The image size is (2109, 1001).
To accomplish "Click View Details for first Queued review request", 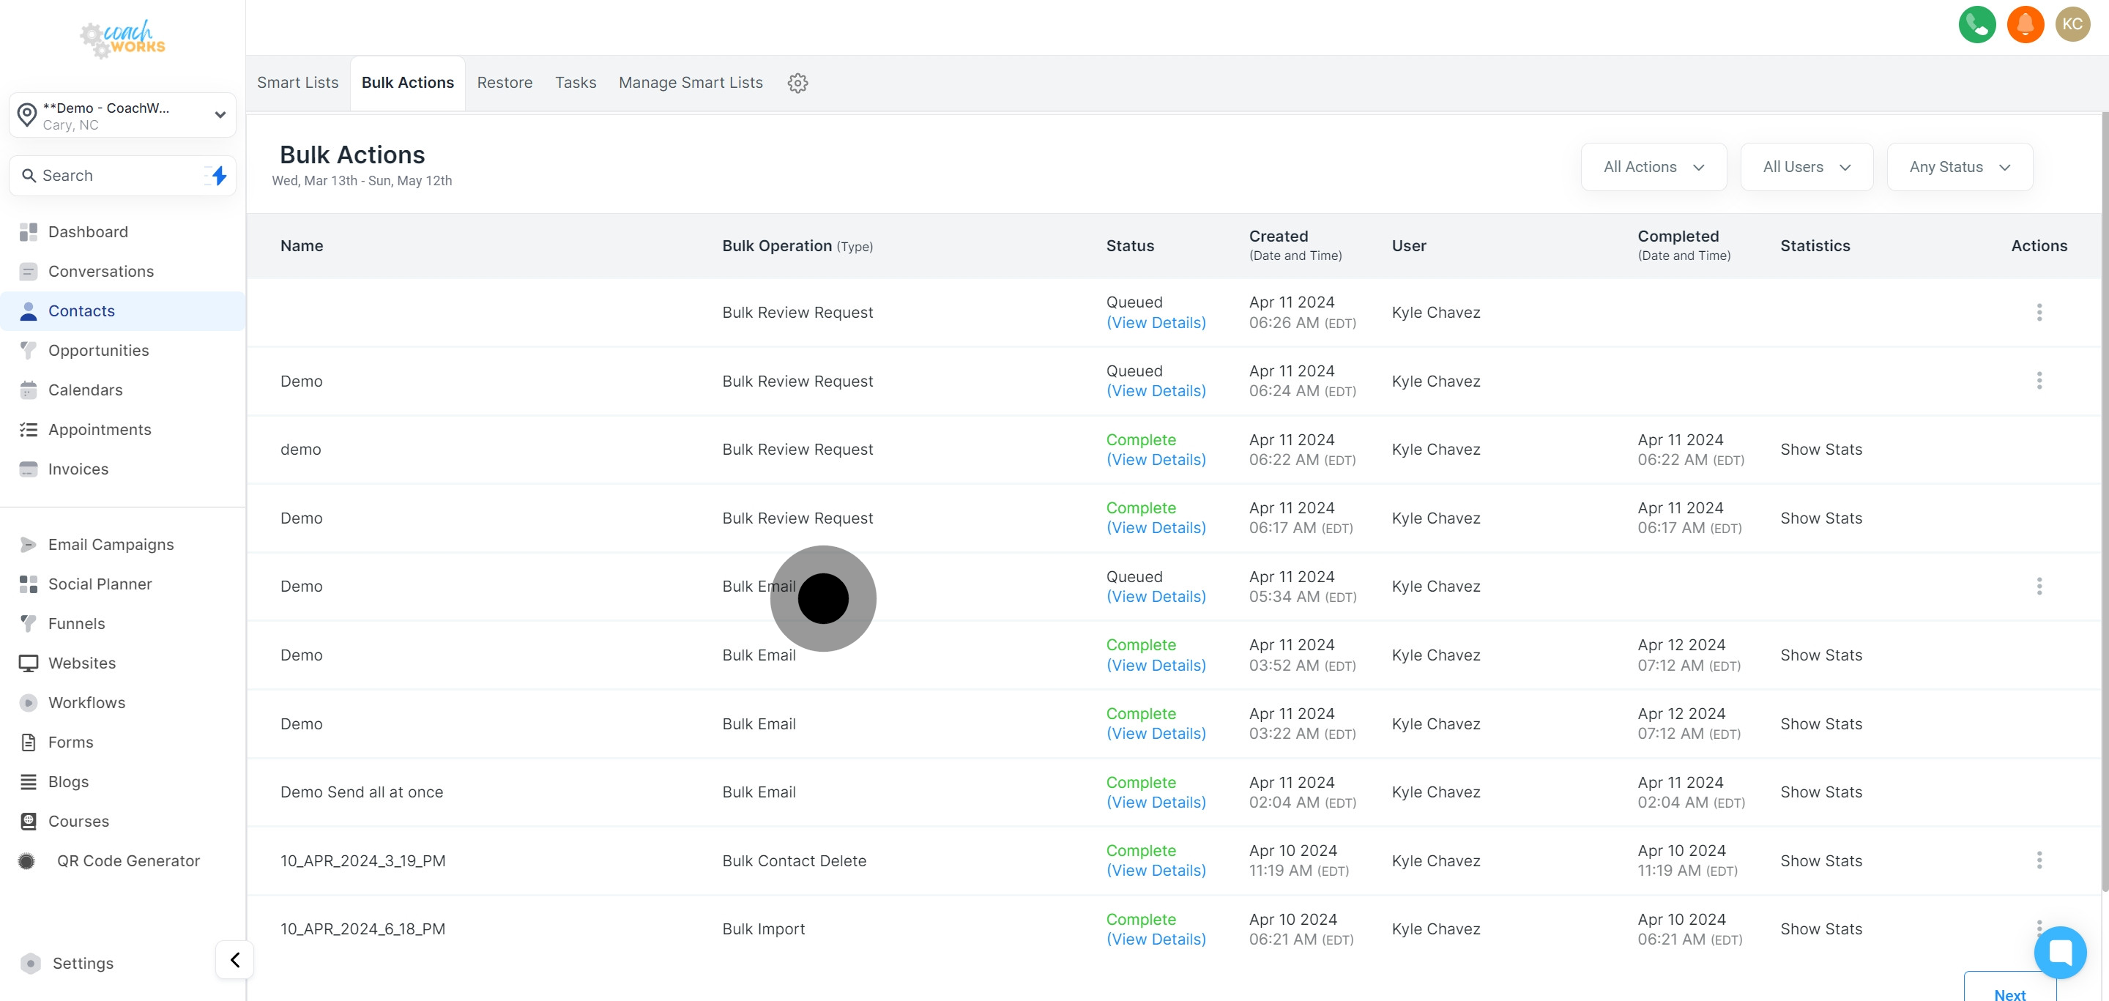I will click(1156, 322).
